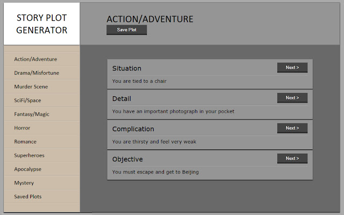Switch to the SciFi/Space category
The width and height of the screenshot is (344, 215).
click(28, 101)
